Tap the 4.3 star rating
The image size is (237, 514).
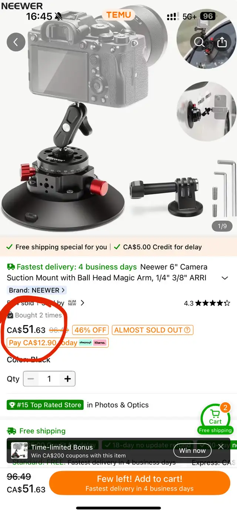207,303
